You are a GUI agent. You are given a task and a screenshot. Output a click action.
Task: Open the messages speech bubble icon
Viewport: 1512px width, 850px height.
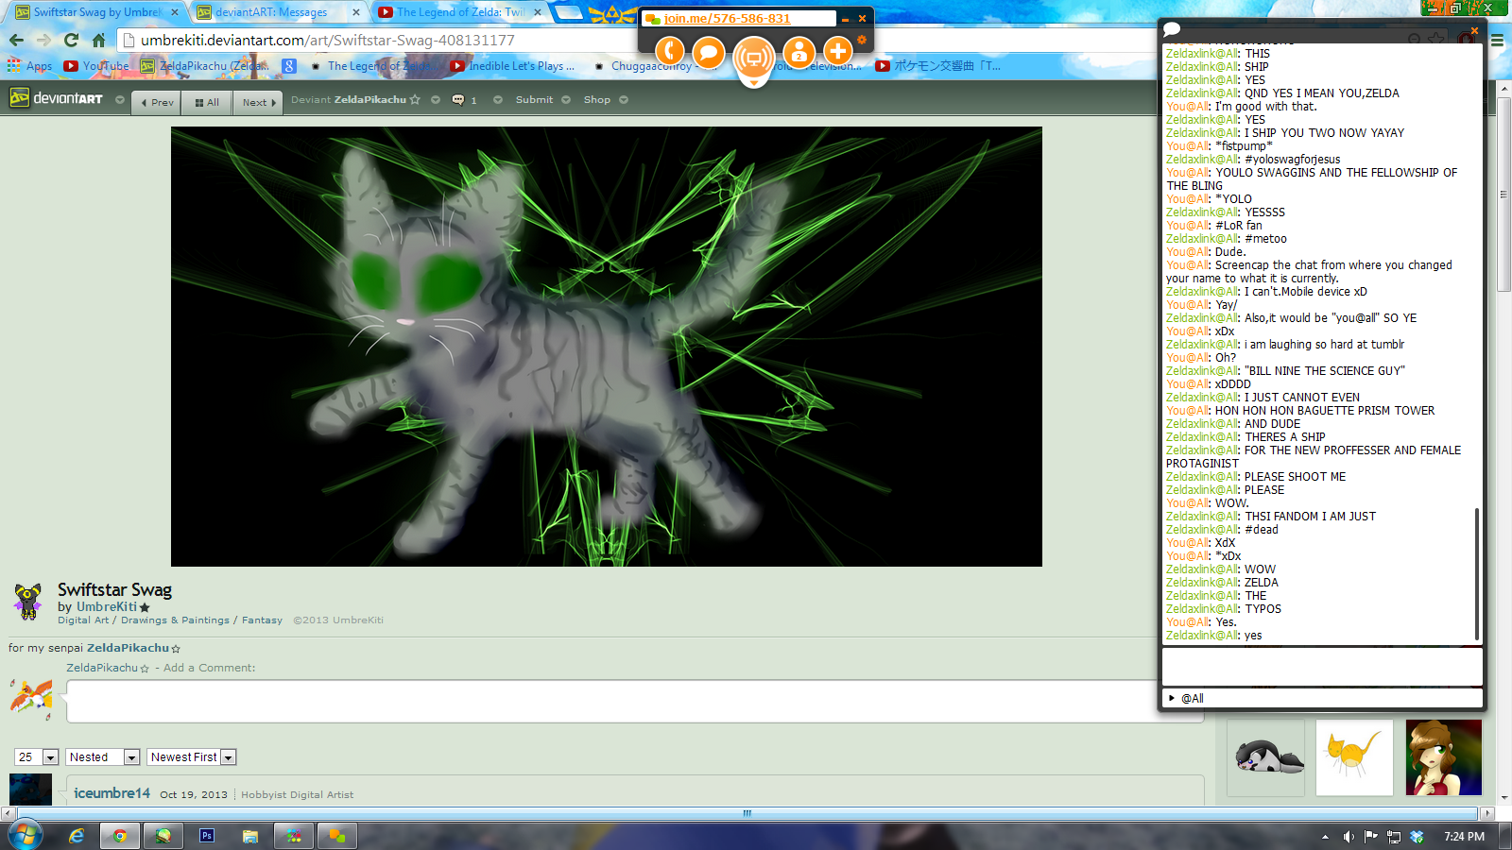point(458,99)
